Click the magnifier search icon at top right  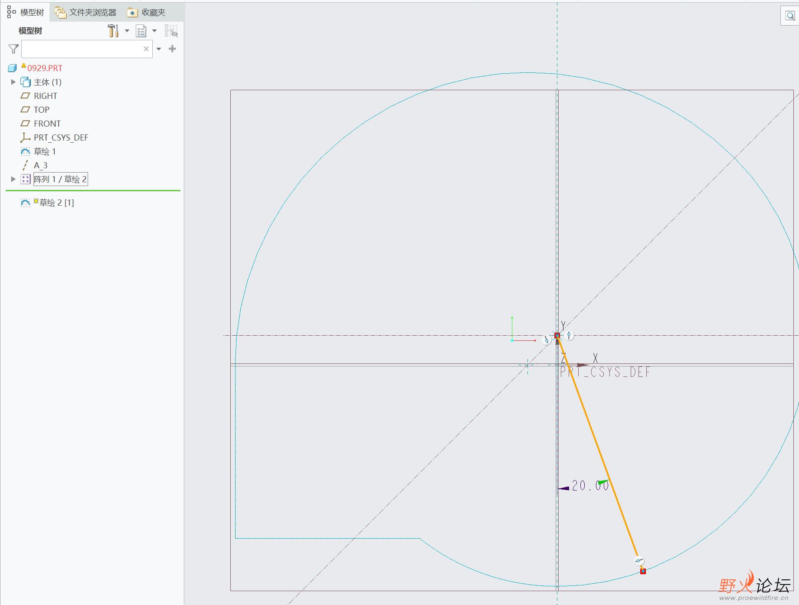point(790,16)
